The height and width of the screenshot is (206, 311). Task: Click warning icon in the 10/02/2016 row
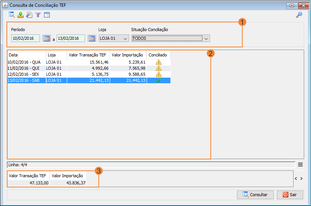(x=158, y=62)
